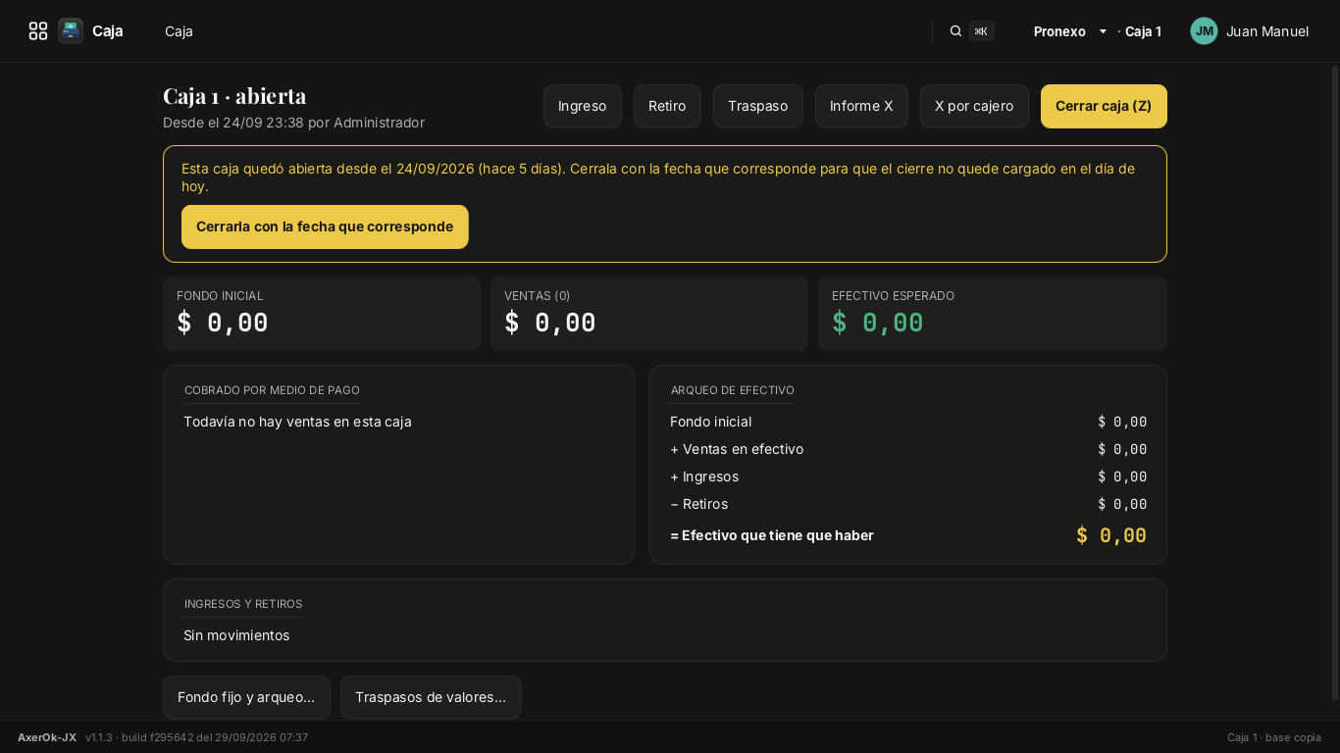Click the Fondo inicial card amount
The width and height of the screenshot is (1340, 753).
[x=223, y=323]
